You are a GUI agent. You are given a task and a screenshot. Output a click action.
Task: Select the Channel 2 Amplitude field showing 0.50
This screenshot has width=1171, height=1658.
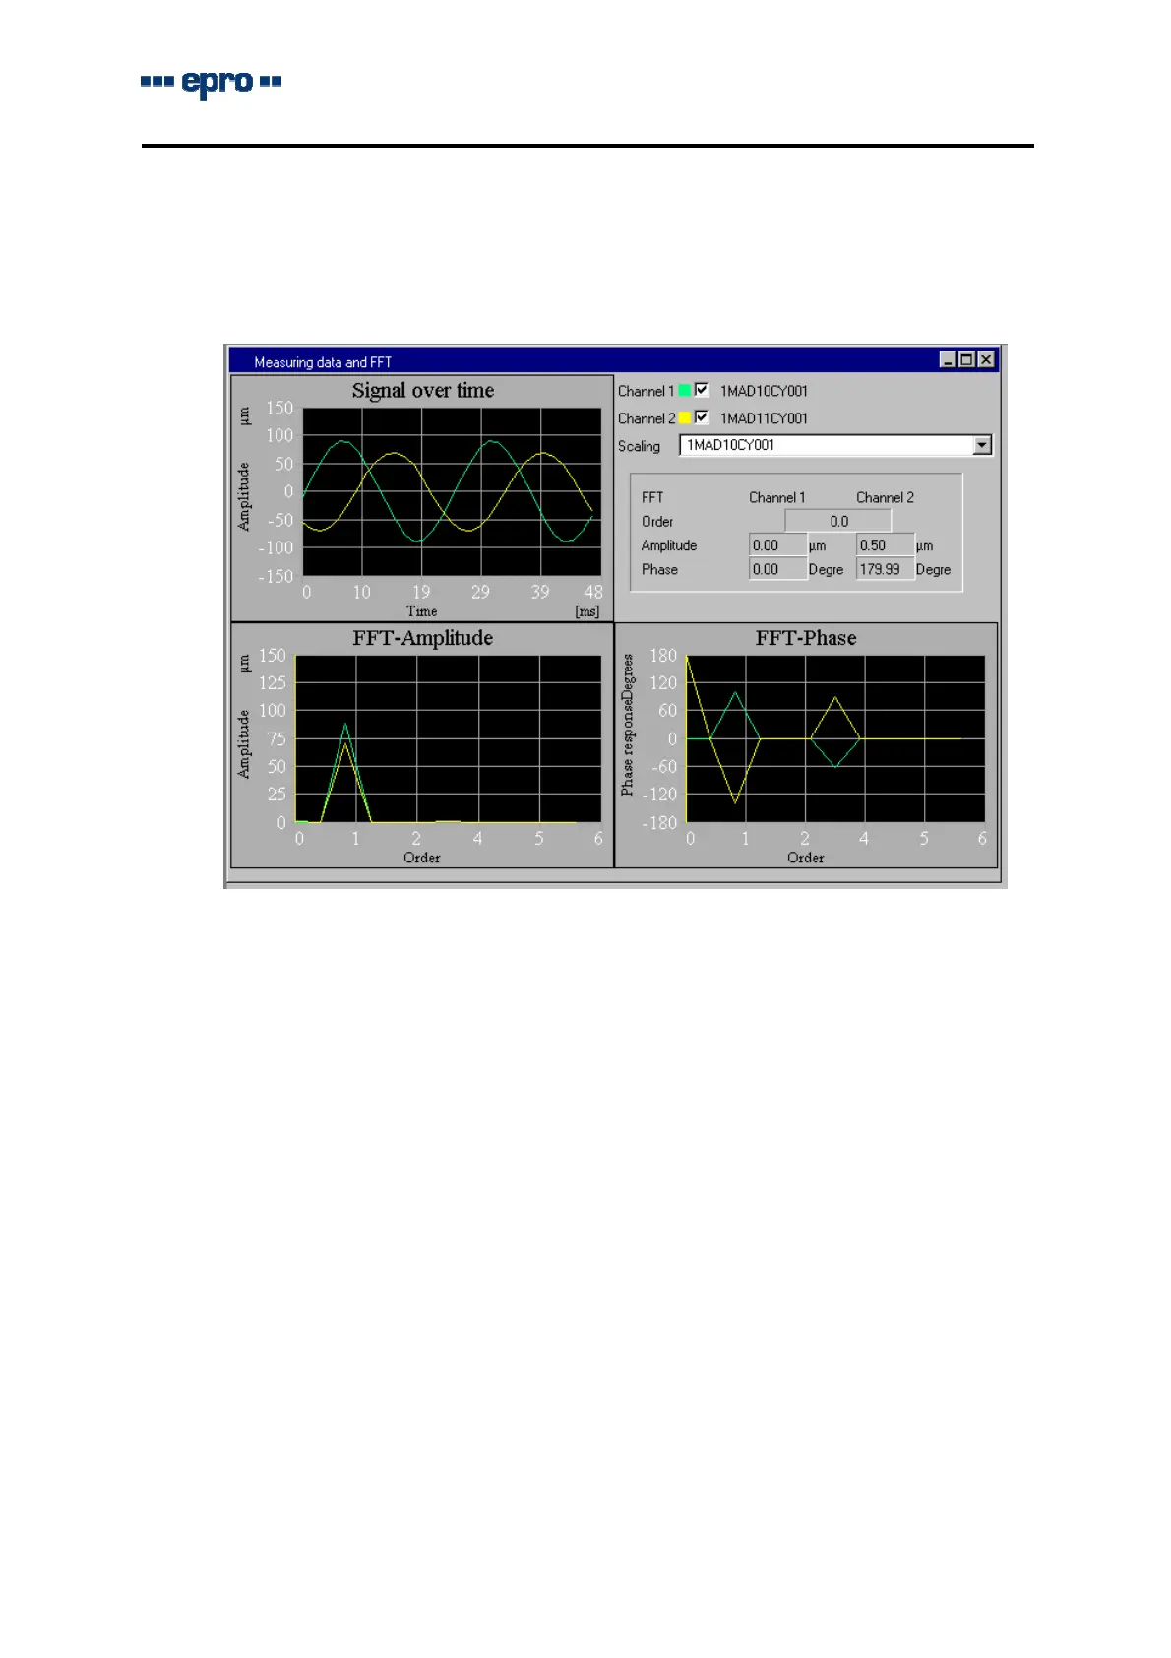coord(885,545)
